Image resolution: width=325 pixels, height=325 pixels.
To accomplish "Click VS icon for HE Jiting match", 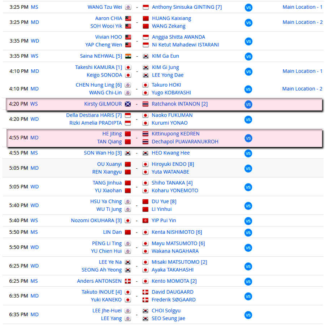I will coord(248,138).
